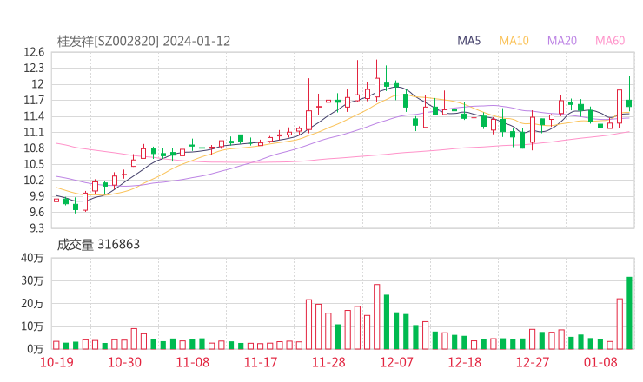Click the 30万 volume axis label
This screenshot has width=643, height=382.
[32, 280]
